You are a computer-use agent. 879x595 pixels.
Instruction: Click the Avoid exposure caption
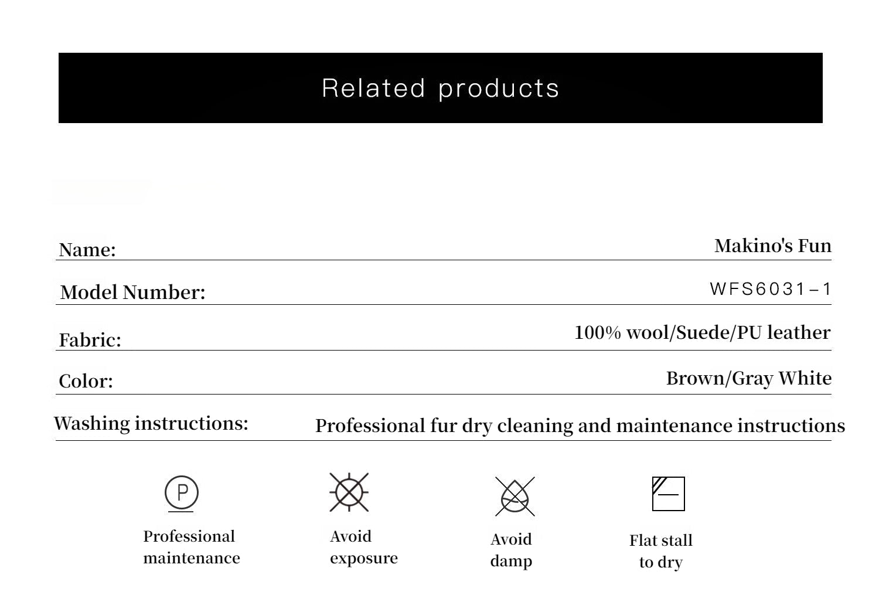(363, 547)
